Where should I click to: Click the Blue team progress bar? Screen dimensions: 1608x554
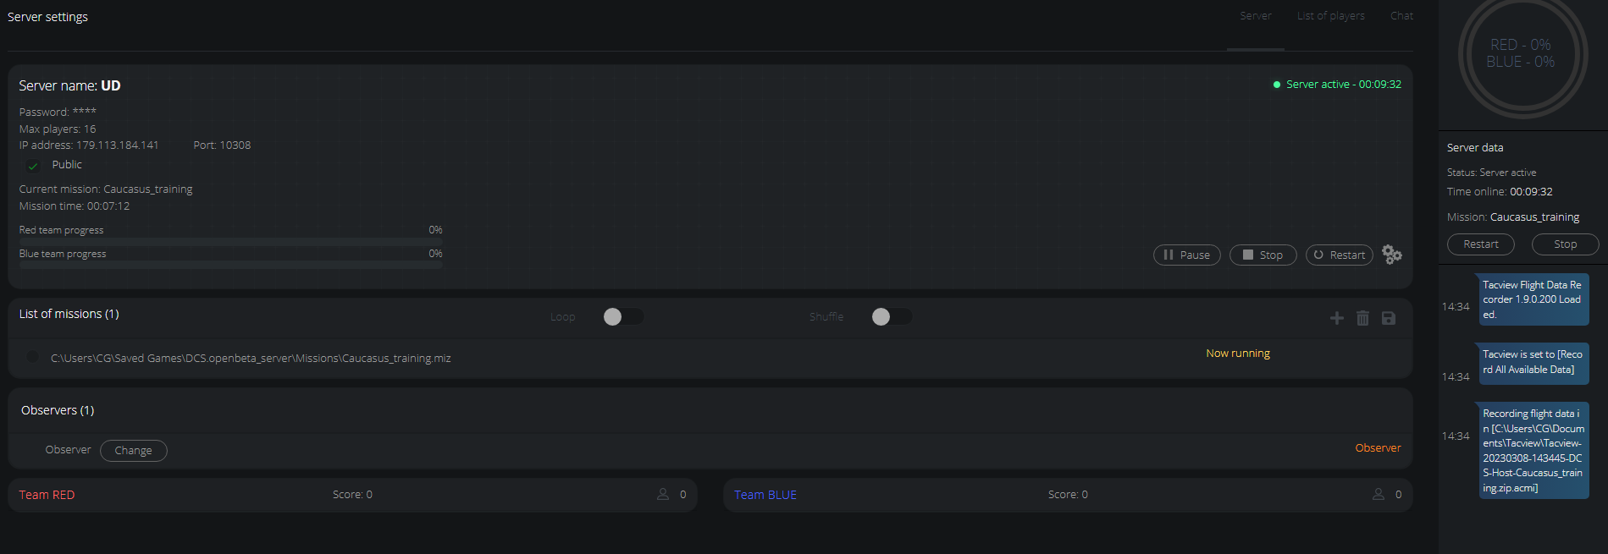point(230,266)
